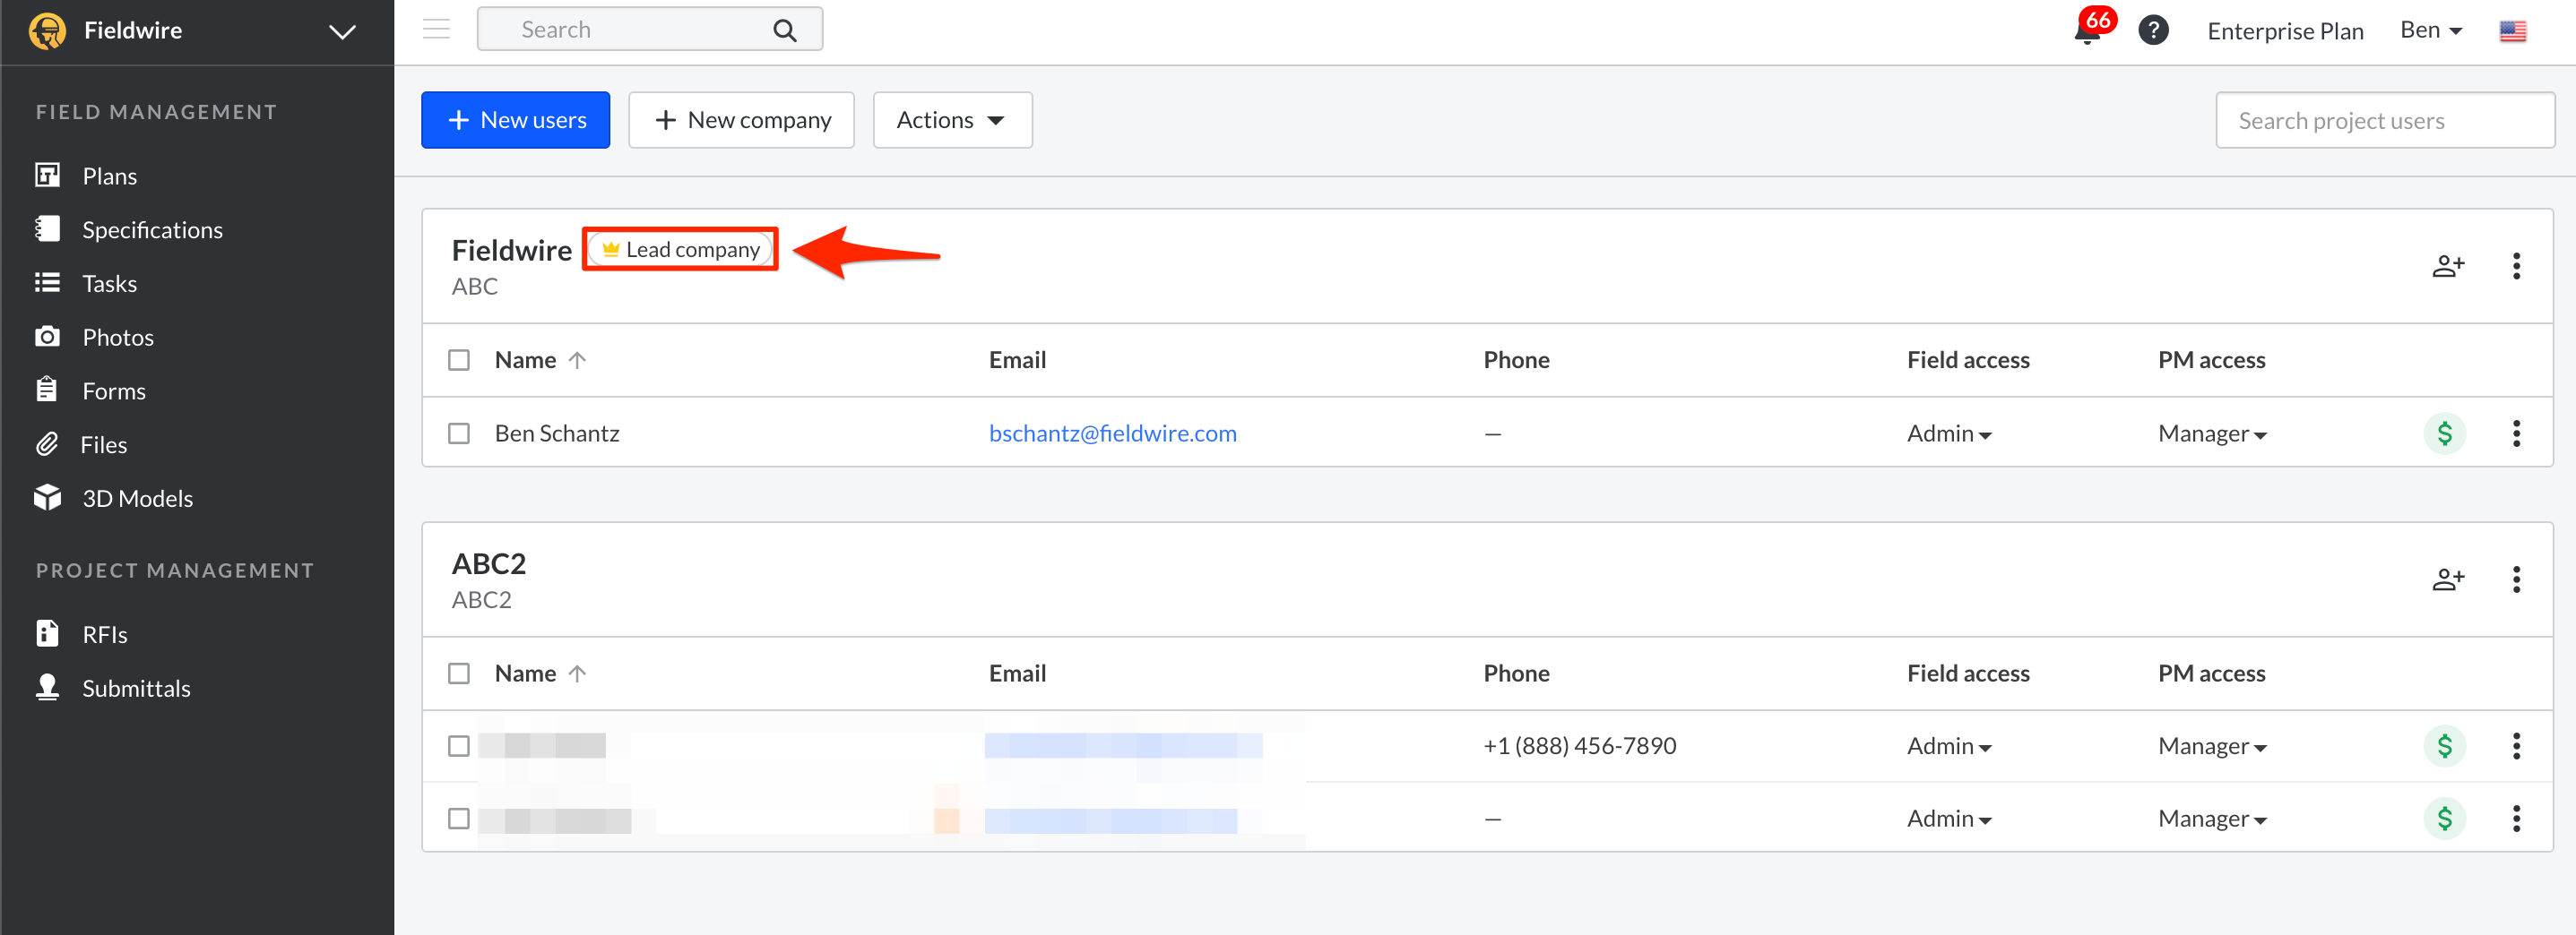Open the three-dot menu for ABC2 company
This screenshot has height=935, width=2576.
(x=2516, y=579)
